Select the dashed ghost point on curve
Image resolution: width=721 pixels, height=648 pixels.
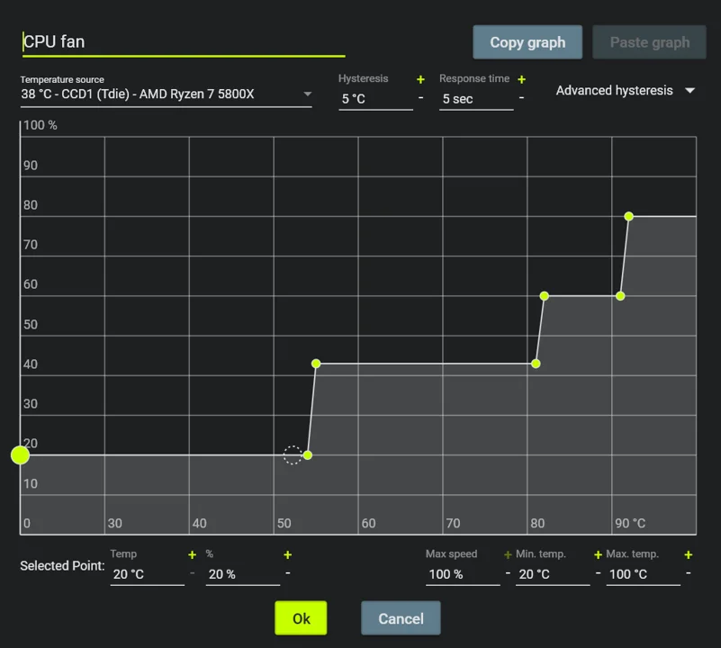pos(293,455)
